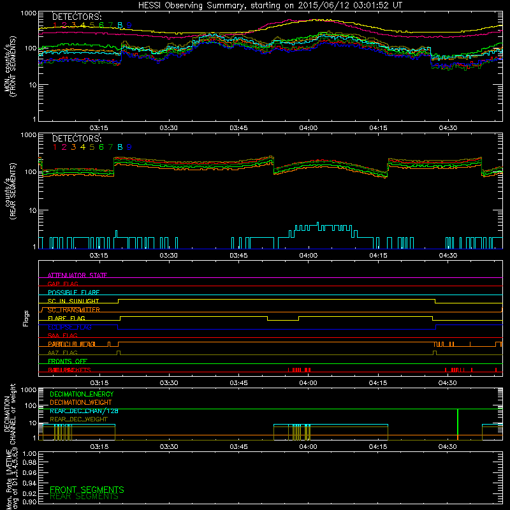
Task: Click the REAR SEGMENTS livetime legend label
Action: [84, 497]
